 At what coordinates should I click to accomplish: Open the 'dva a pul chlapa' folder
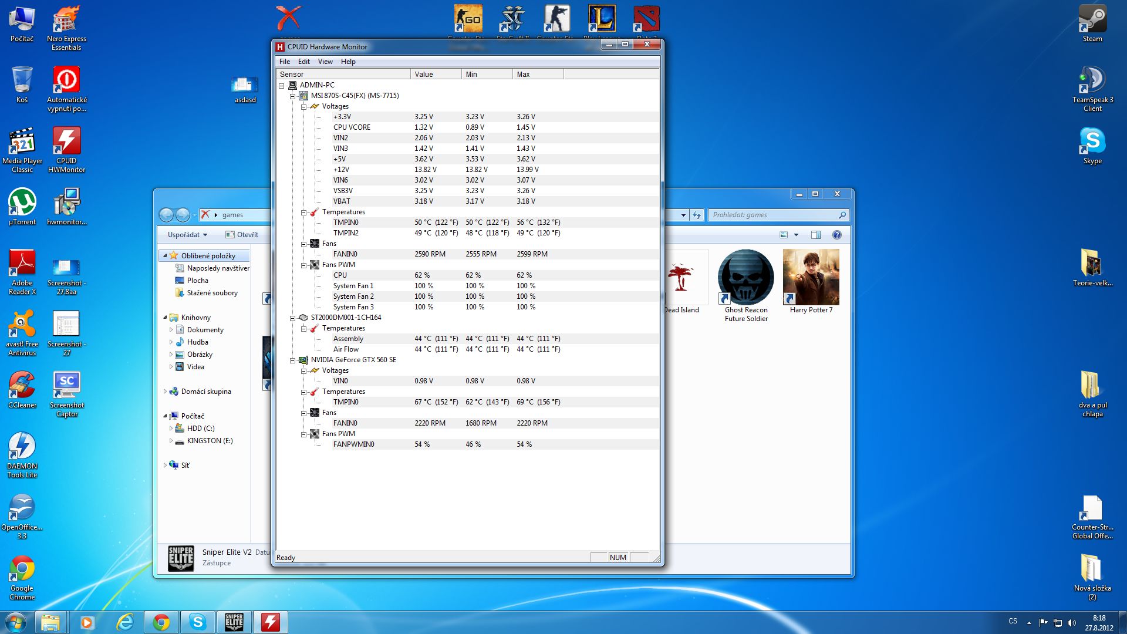pos(1092,394)
